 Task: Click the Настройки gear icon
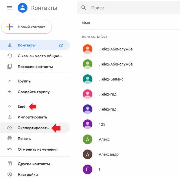coord(10,174)
